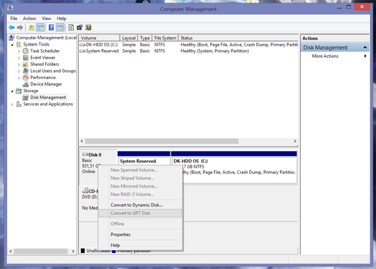This screenshot has width=376, height=269.
Task: Click the "Healthy (System, Primary Partition)" status cell
Action: [x=215, y=51]
